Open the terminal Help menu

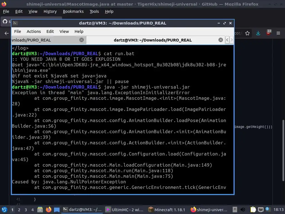pos(79,31)
